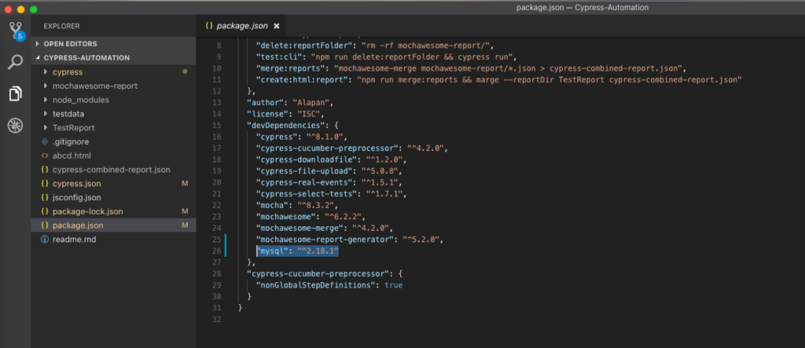Click the "create:html:report" script on line 11
805x348 pixels.
pos(302,79)
